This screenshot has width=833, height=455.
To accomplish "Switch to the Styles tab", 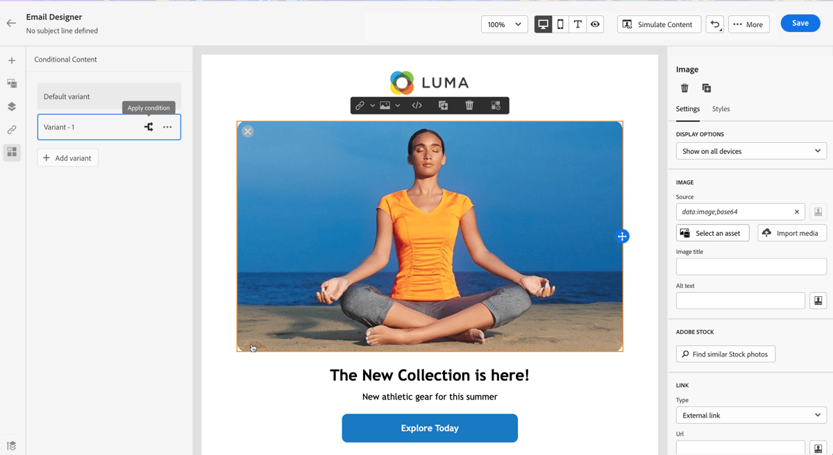I will tap(721, 109).
